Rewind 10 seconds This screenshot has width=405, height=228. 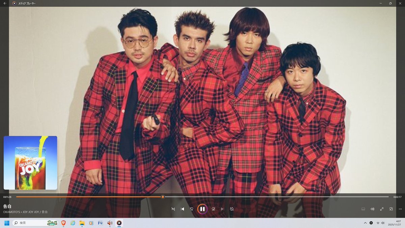(192, 209)
